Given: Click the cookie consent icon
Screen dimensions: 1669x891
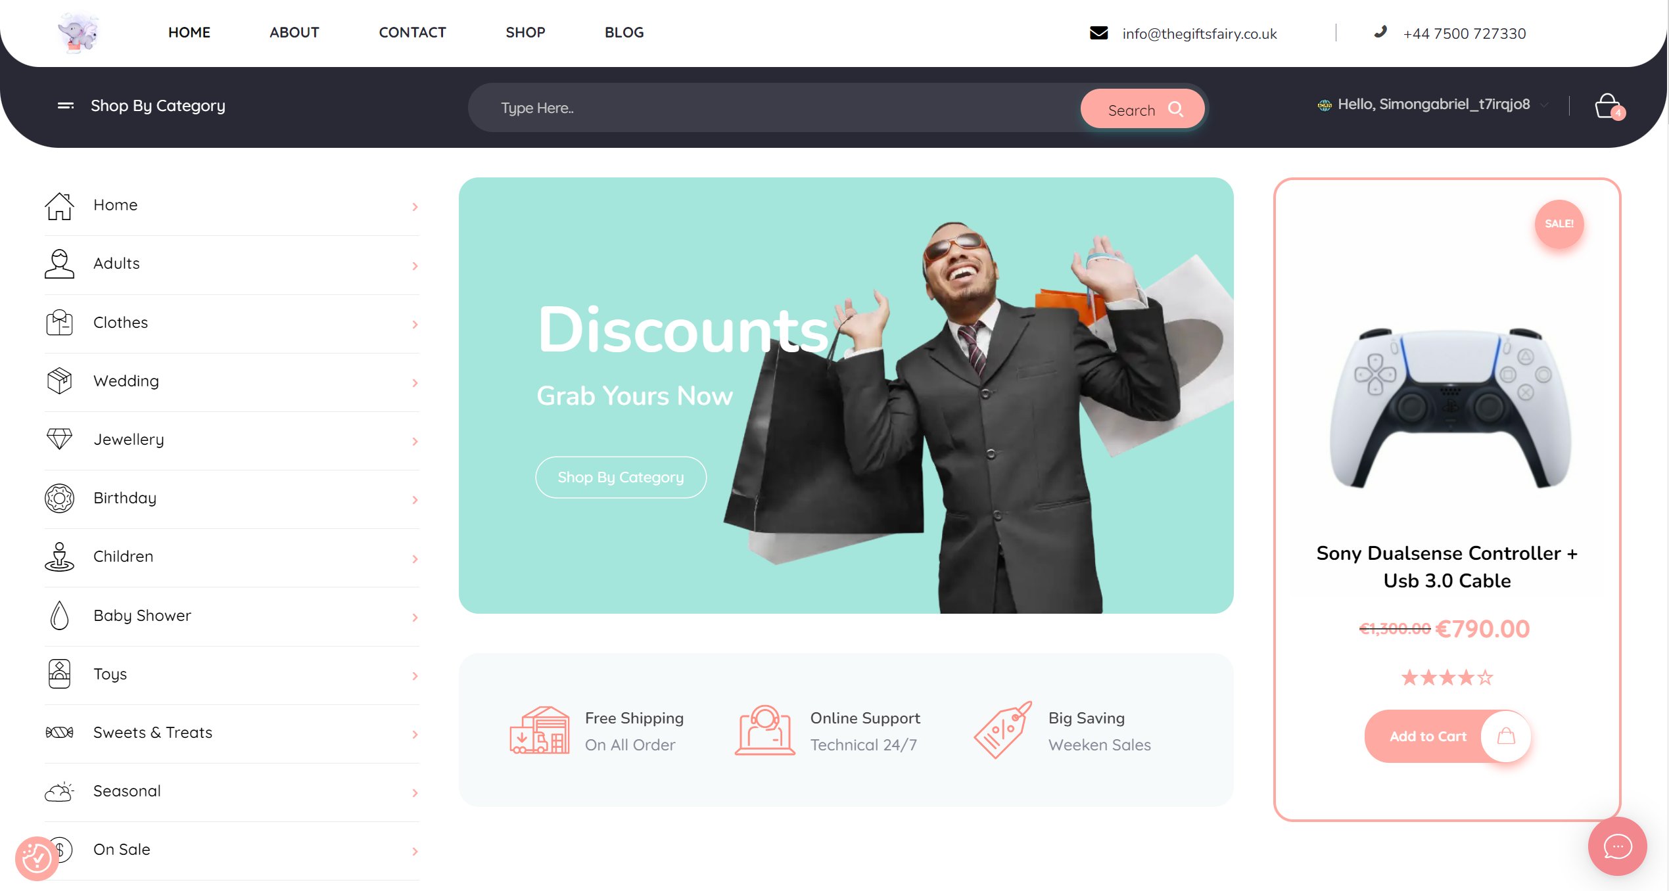Looking at the screenshot, I should pos(37,858).
